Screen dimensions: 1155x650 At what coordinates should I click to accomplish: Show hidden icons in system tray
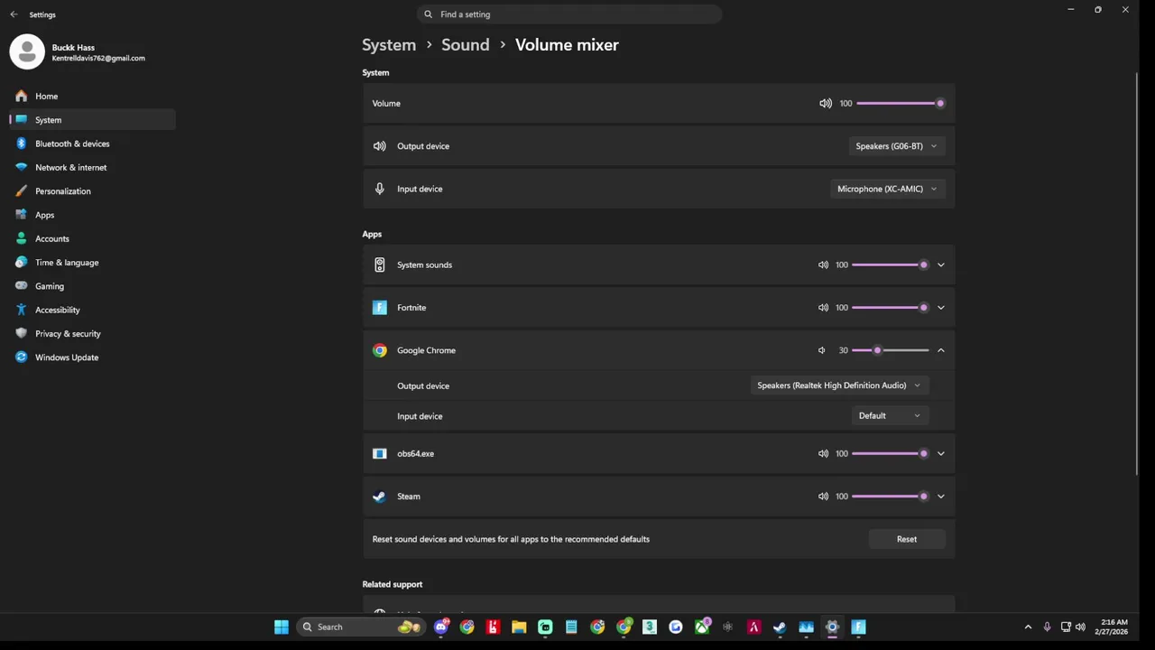point(1028,627)
